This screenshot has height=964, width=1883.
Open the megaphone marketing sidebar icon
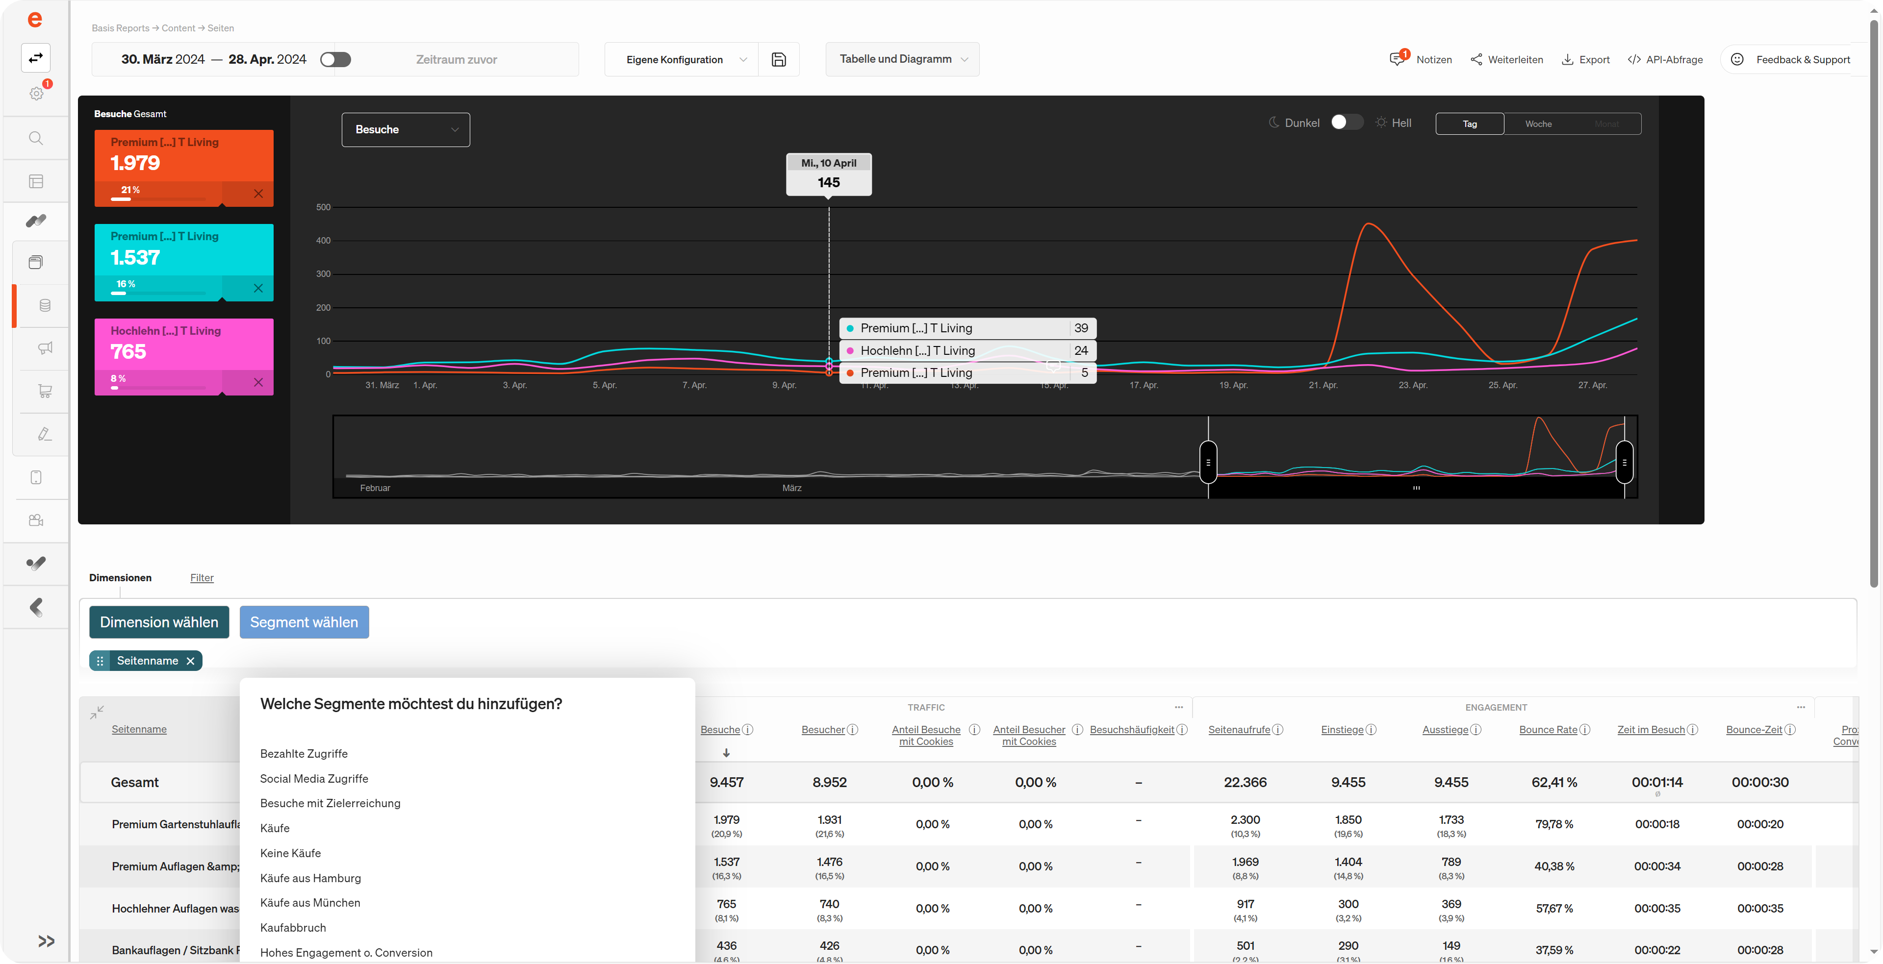(x=45, y=347)
